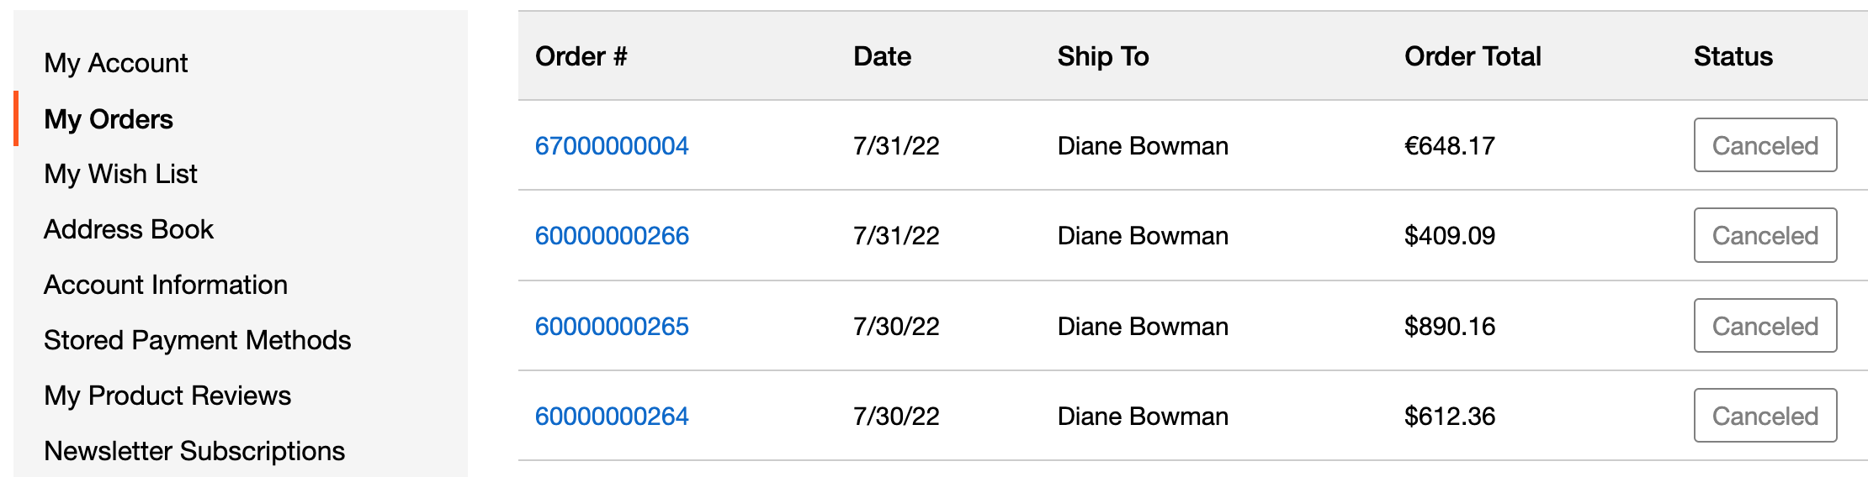Viewport: 1868px width, 477px height.
Task: Open My Account sidebar link
Action: click(x=116, y=63)
